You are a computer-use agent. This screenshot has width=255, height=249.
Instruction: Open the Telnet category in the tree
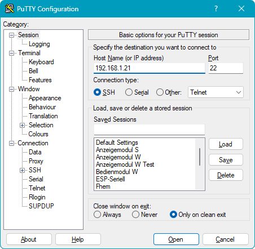click(37, 188)
